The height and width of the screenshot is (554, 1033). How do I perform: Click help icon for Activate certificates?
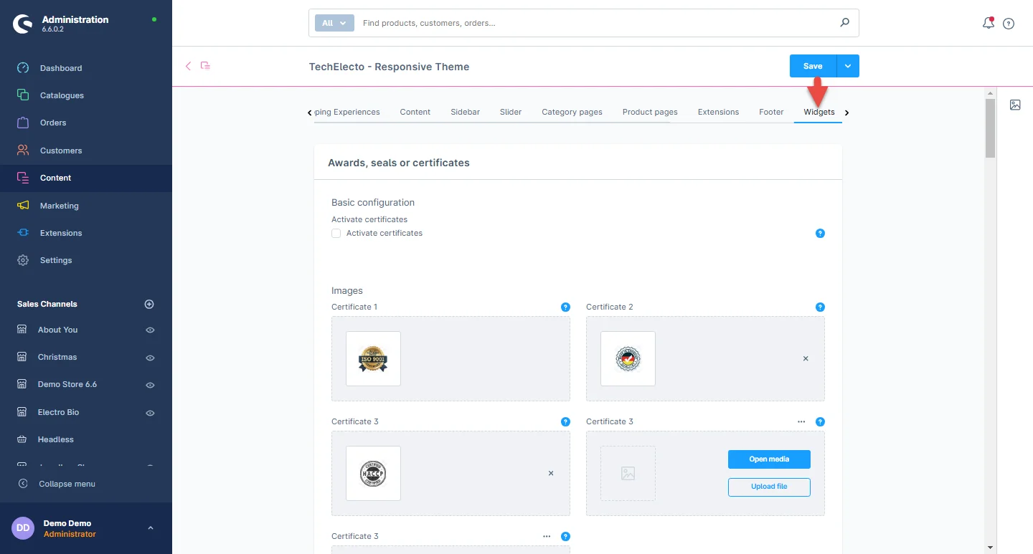coord(820,234)
